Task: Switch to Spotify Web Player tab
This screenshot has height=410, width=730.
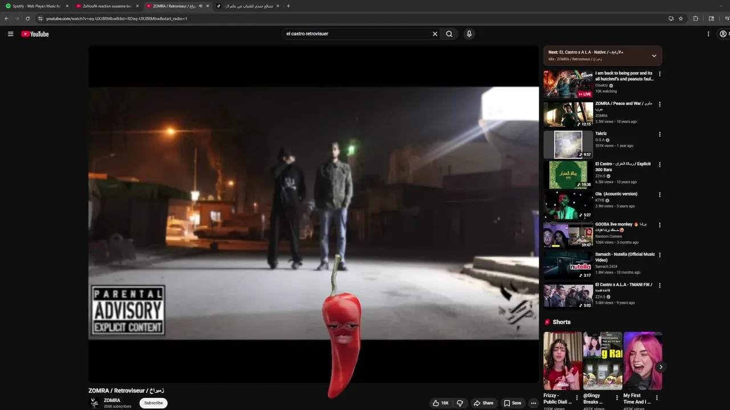Action: [x=36, y=6]
